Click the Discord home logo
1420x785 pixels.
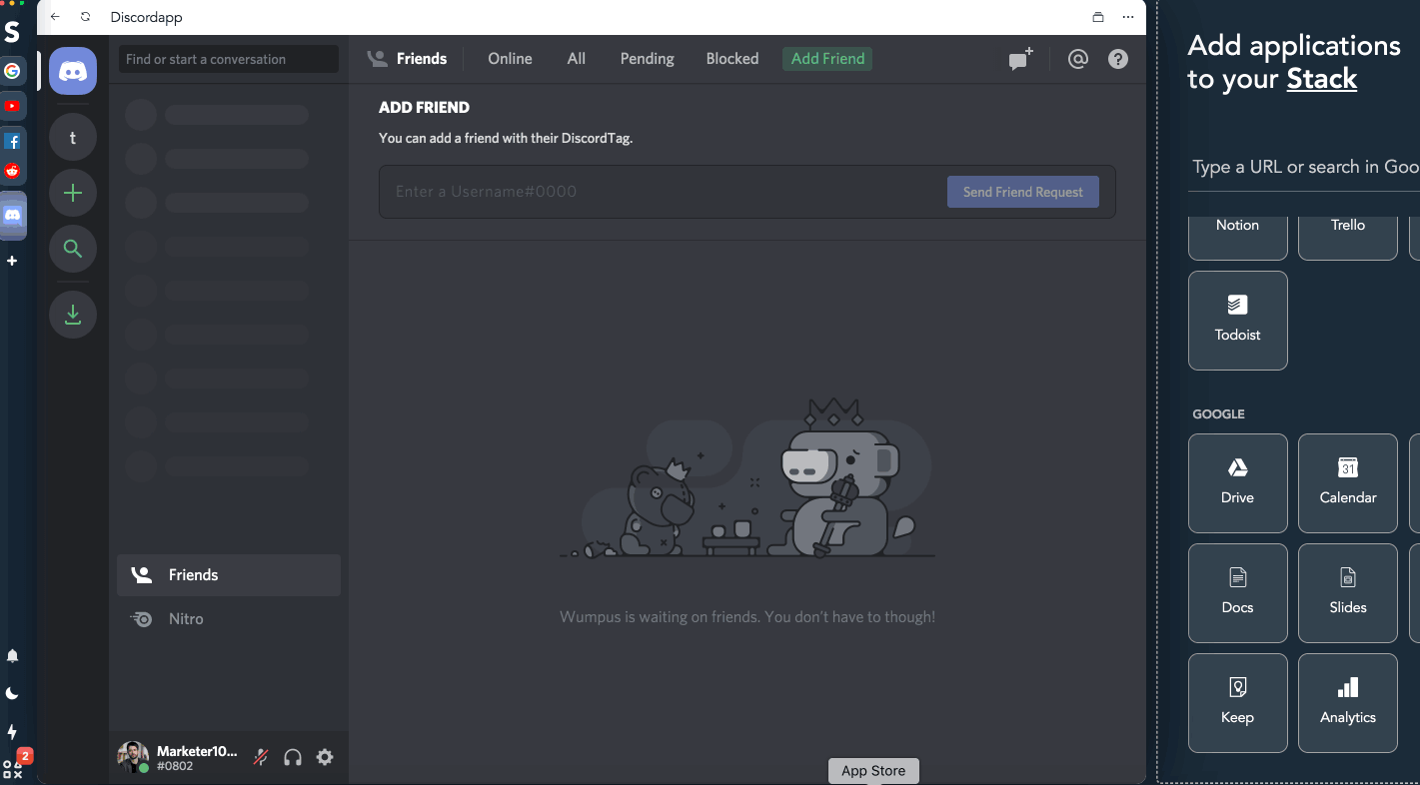click(x=72, y=71)
